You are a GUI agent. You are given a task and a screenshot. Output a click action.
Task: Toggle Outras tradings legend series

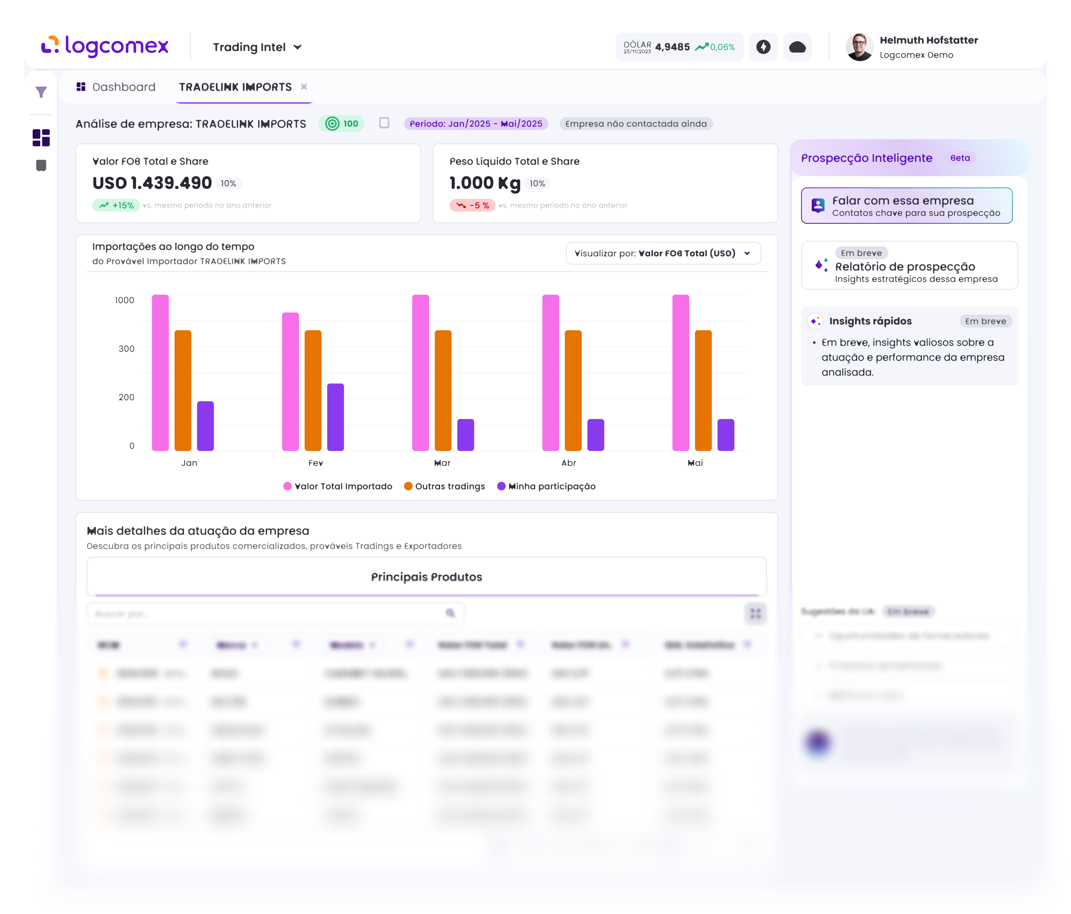coord(445,486)
